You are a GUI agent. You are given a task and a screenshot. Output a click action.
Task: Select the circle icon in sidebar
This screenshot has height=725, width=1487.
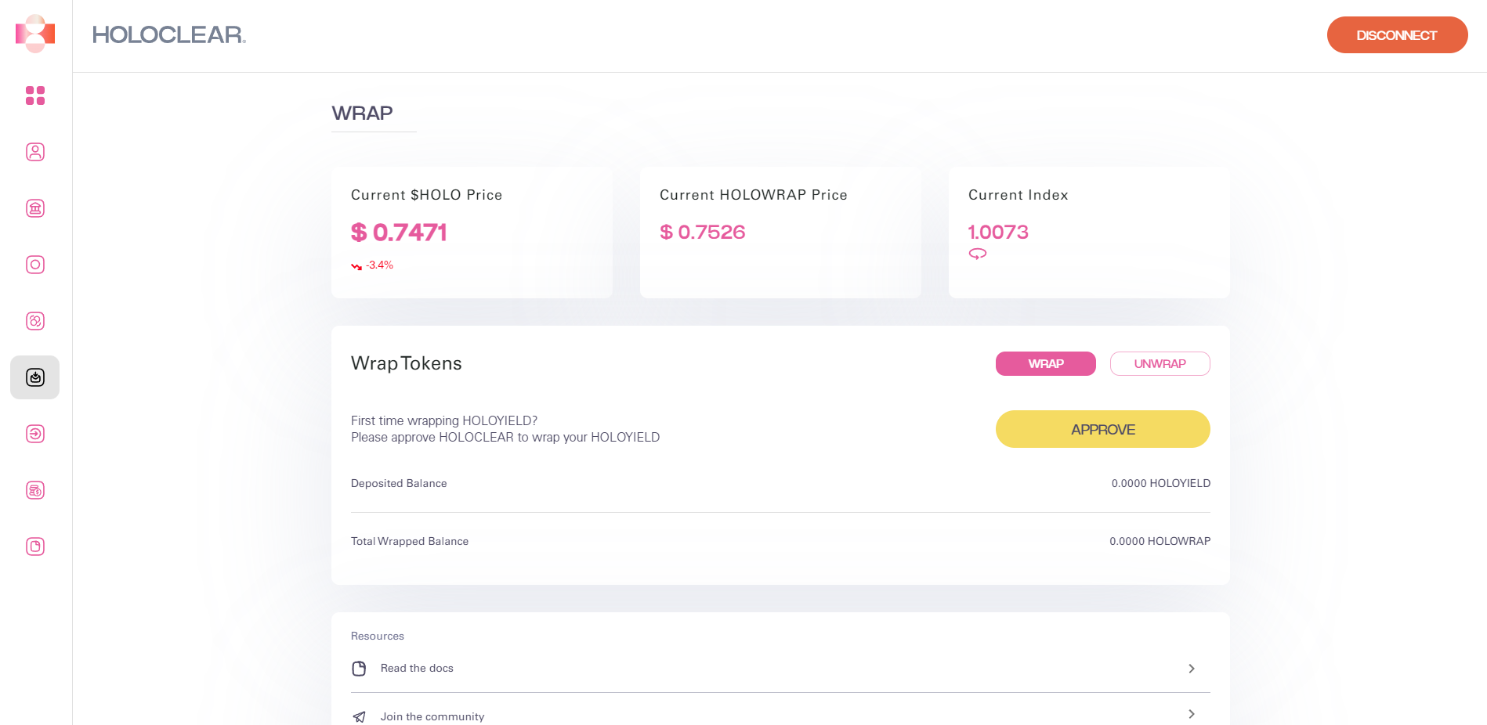point(35,265)
